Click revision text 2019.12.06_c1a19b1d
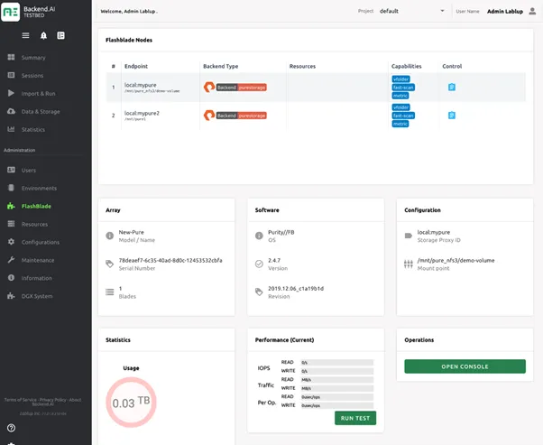This screenshot has height=445, width=543. pyautogui.click(x=296, y=288)
